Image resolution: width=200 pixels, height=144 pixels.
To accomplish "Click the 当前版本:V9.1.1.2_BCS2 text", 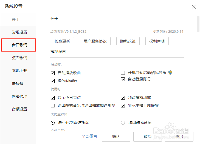I will pos(68,32).
